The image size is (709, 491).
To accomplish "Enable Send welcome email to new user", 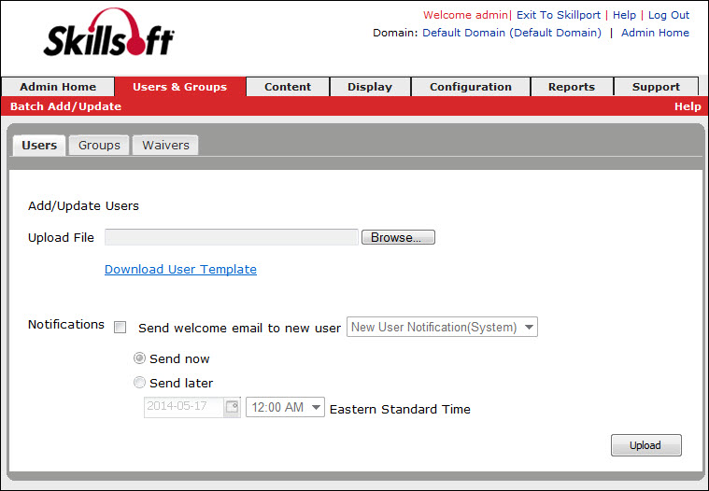I will [120, 327].
